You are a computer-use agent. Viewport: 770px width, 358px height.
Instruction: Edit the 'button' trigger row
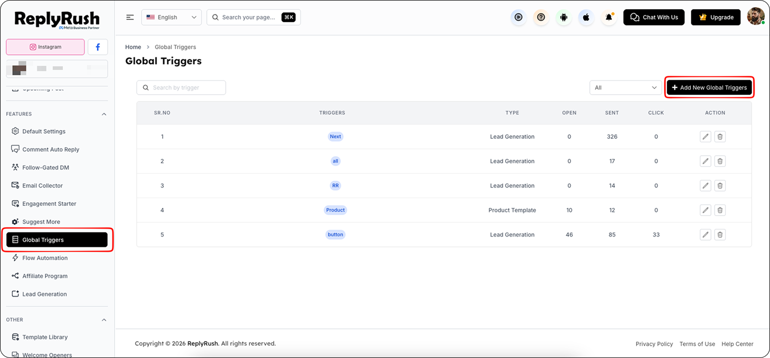click(x=706, y=235)
